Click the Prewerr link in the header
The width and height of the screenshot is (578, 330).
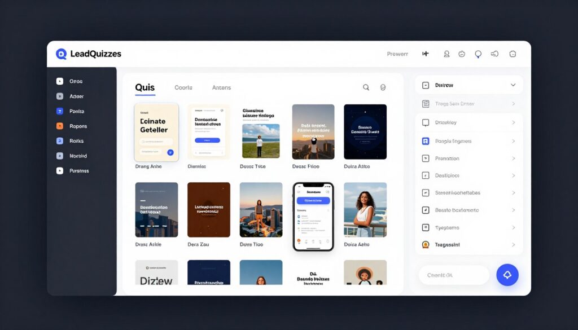(x=397, y=54)
